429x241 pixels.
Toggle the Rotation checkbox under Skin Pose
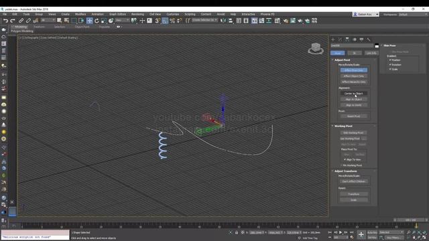coord(390,64)
